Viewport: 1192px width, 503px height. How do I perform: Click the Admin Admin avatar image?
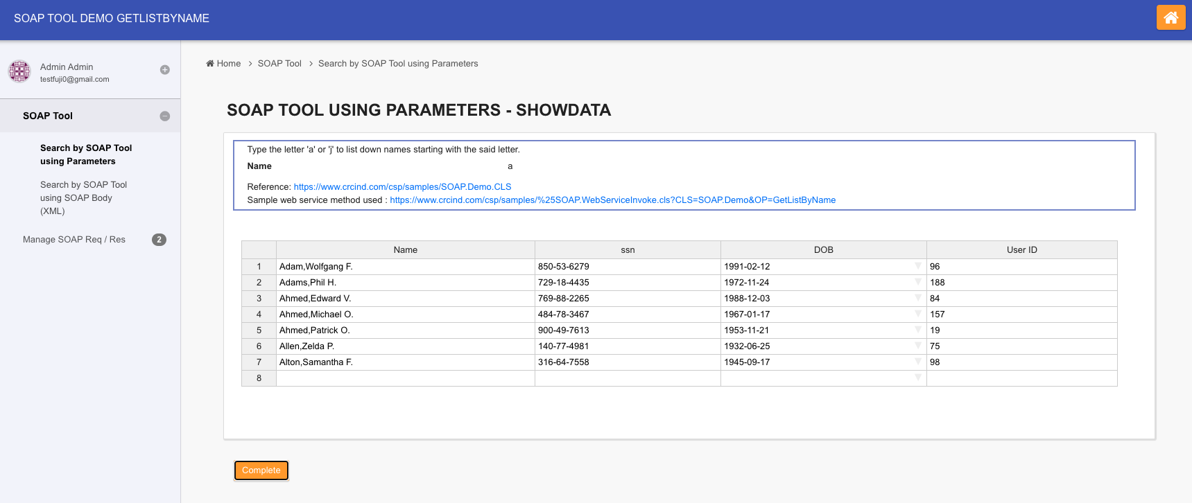coord(19,71)
